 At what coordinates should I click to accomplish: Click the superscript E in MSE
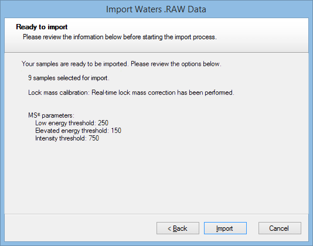click(x=39, y=114)
